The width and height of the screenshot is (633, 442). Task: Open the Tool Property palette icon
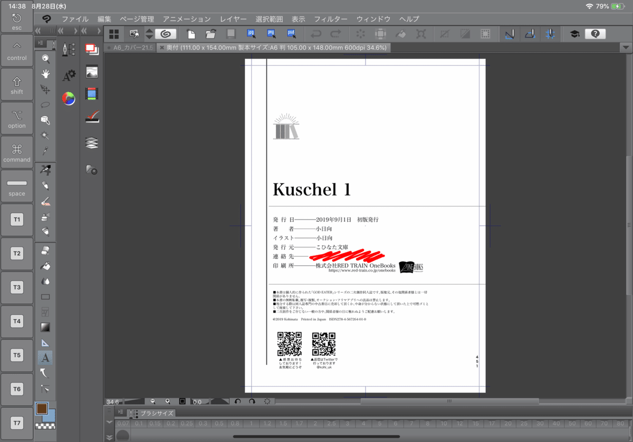click(69, 75)
